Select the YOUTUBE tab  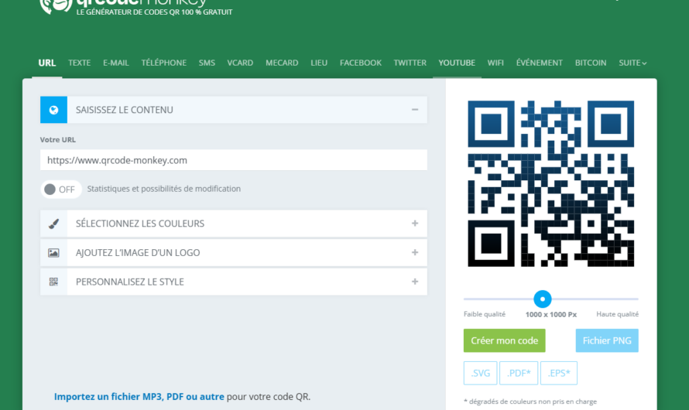click(x=457, y=63)
